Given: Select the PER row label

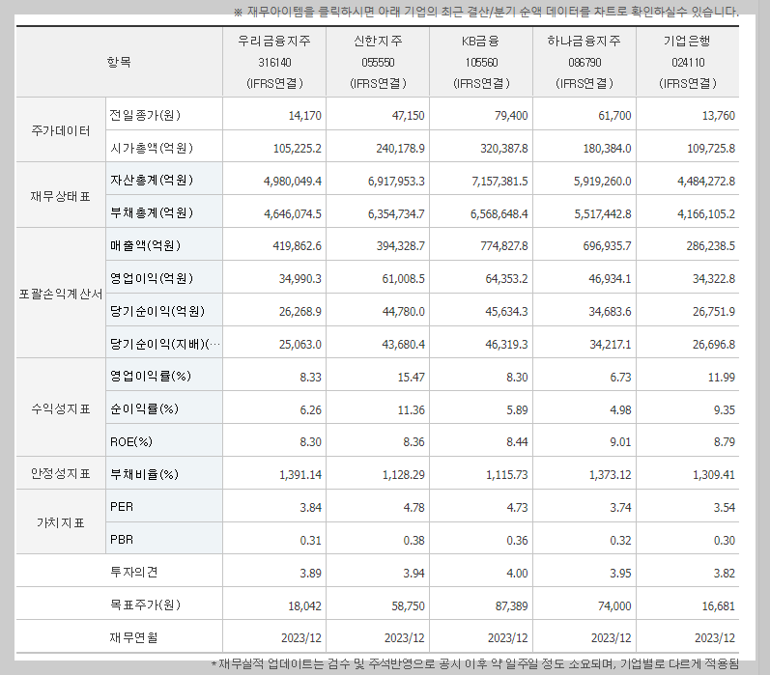Looking at the screenshot, I should (x=122, y=507).
